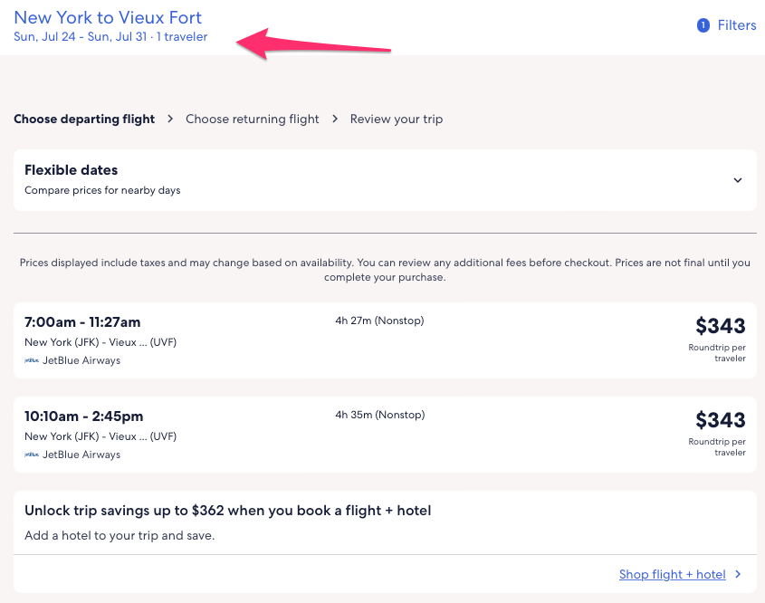Click the JetBlue logo on the 7:00am flight

point(32,360)
